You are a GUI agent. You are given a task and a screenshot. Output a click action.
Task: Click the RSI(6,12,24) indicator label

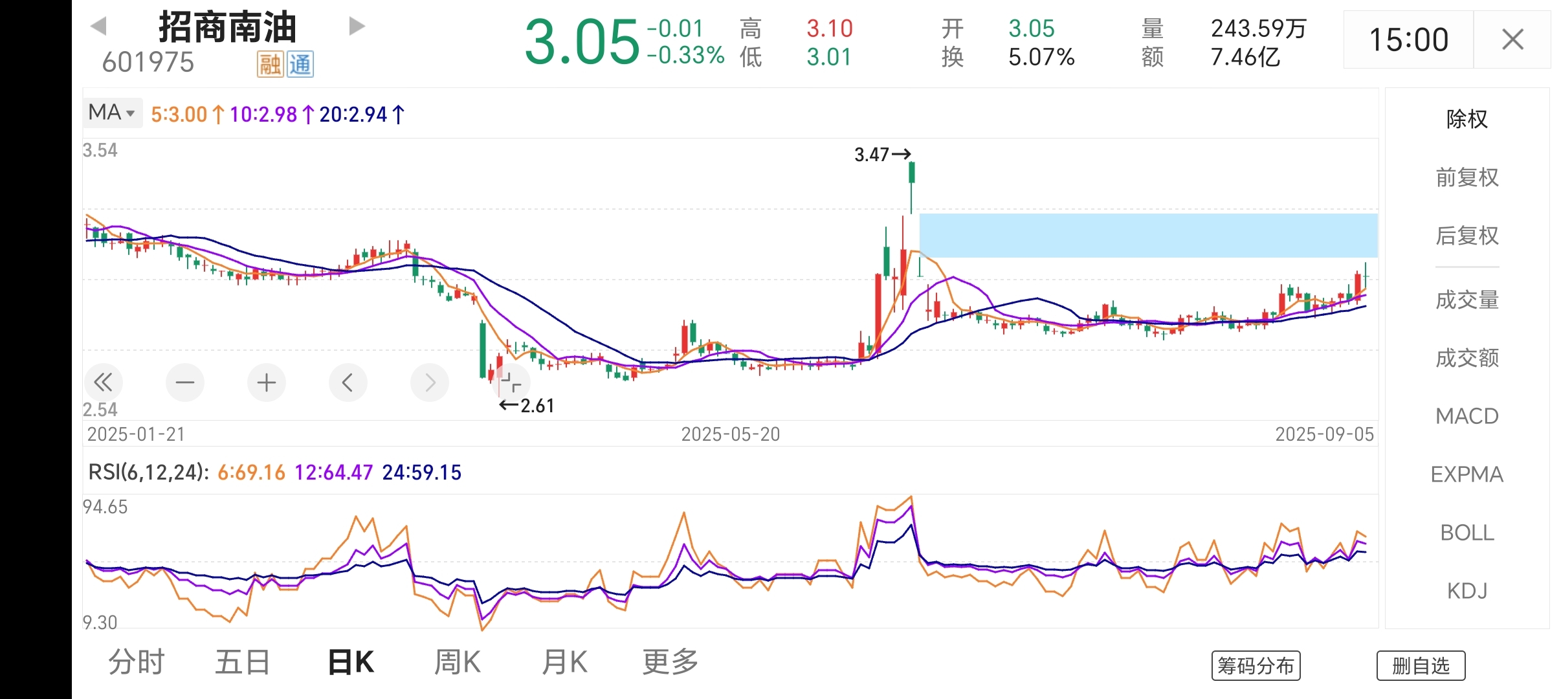[149, 472]
